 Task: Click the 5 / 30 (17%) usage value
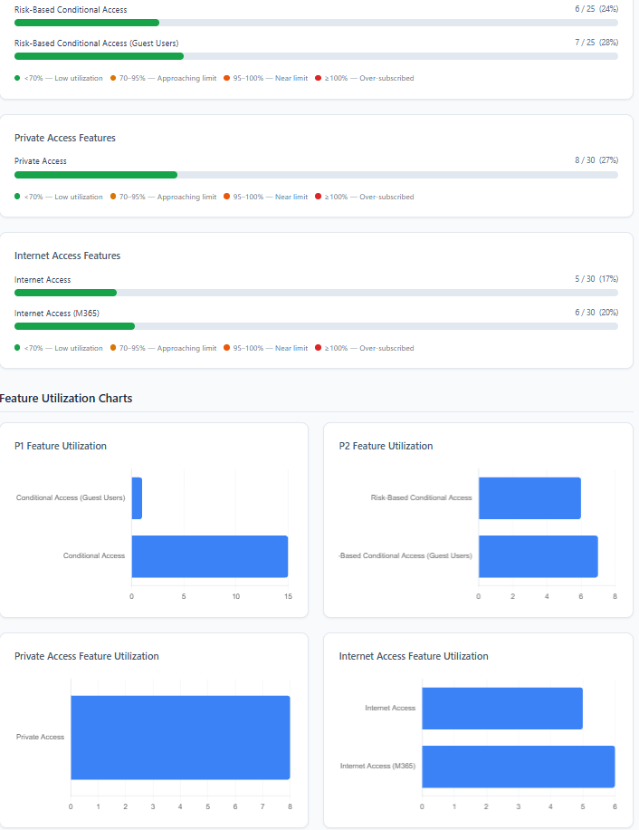(596, 279)
